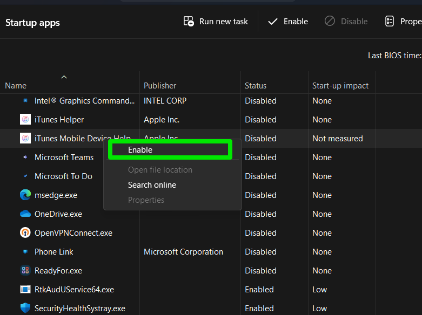
Task: Click the Startup apps heading
Action: pyautogui.click(x=32, y=23)
